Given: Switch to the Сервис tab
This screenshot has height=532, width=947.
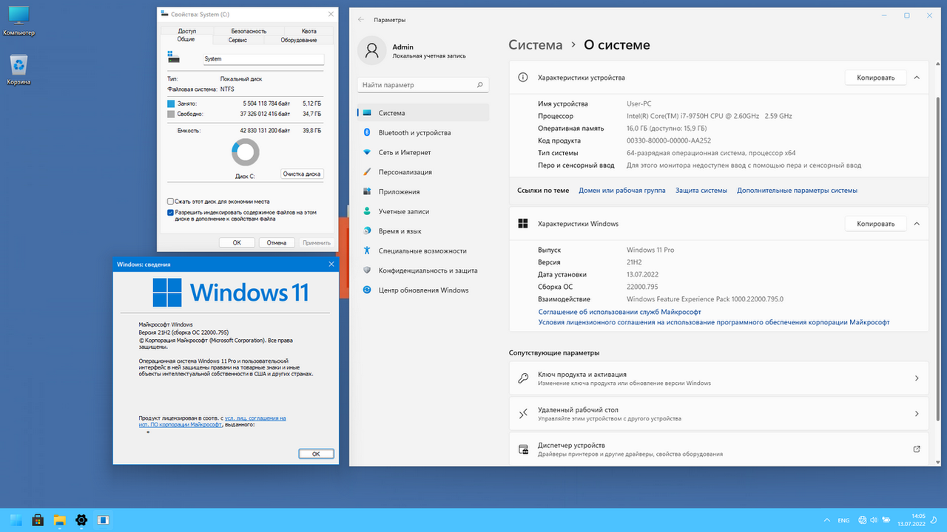Looking at the screenshot, I should [237, 40].
